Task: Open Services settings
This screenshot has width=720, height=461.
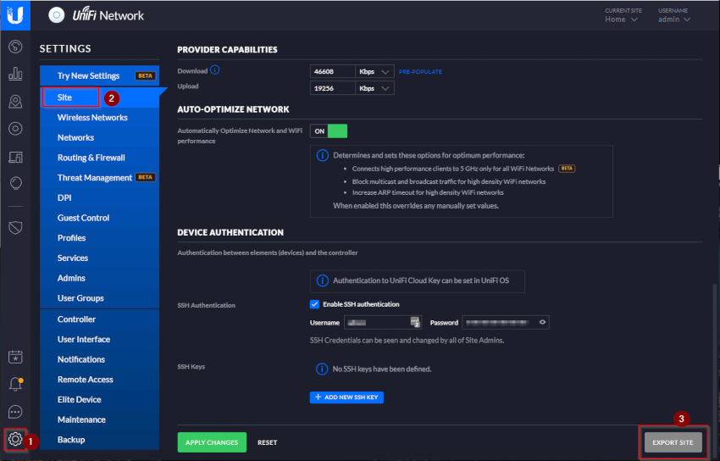Action: tap(100, 258)
